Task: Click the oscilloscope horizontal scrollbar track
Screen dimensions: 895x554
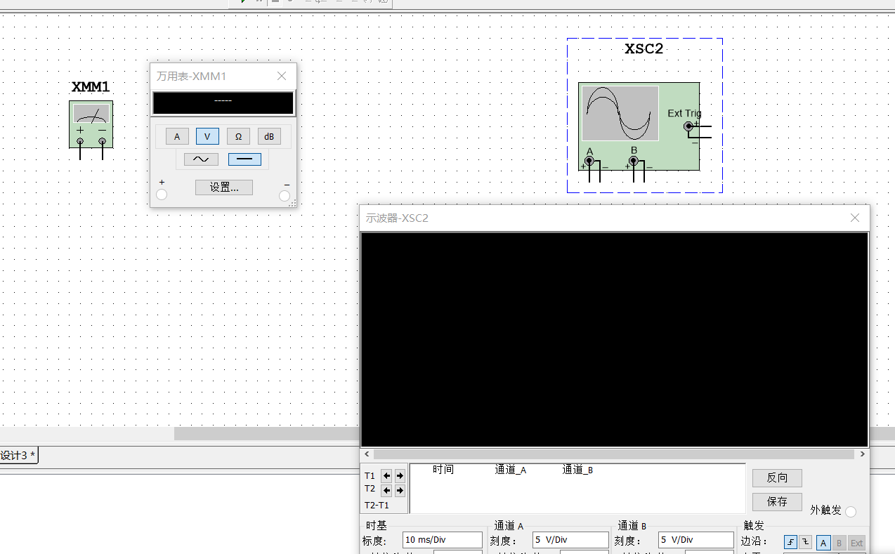Action: (x=615, y=454)
